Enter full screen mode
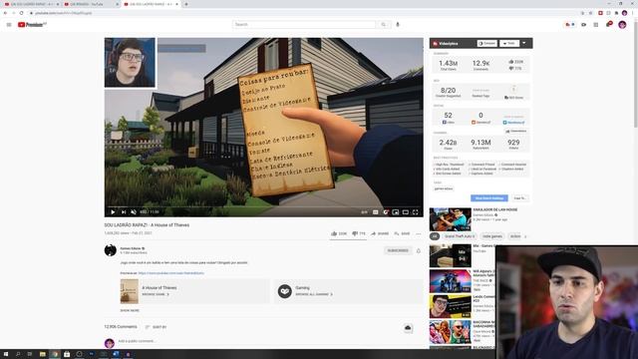638x359 pixels. [x=415, y=212]
